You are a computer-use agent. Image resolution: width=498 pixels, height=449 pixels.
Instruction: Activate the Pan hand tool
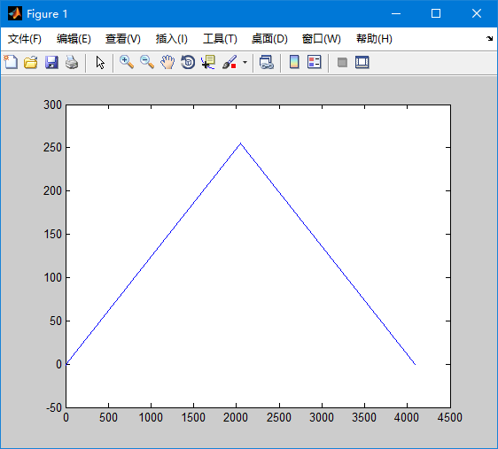pos(167,62)
